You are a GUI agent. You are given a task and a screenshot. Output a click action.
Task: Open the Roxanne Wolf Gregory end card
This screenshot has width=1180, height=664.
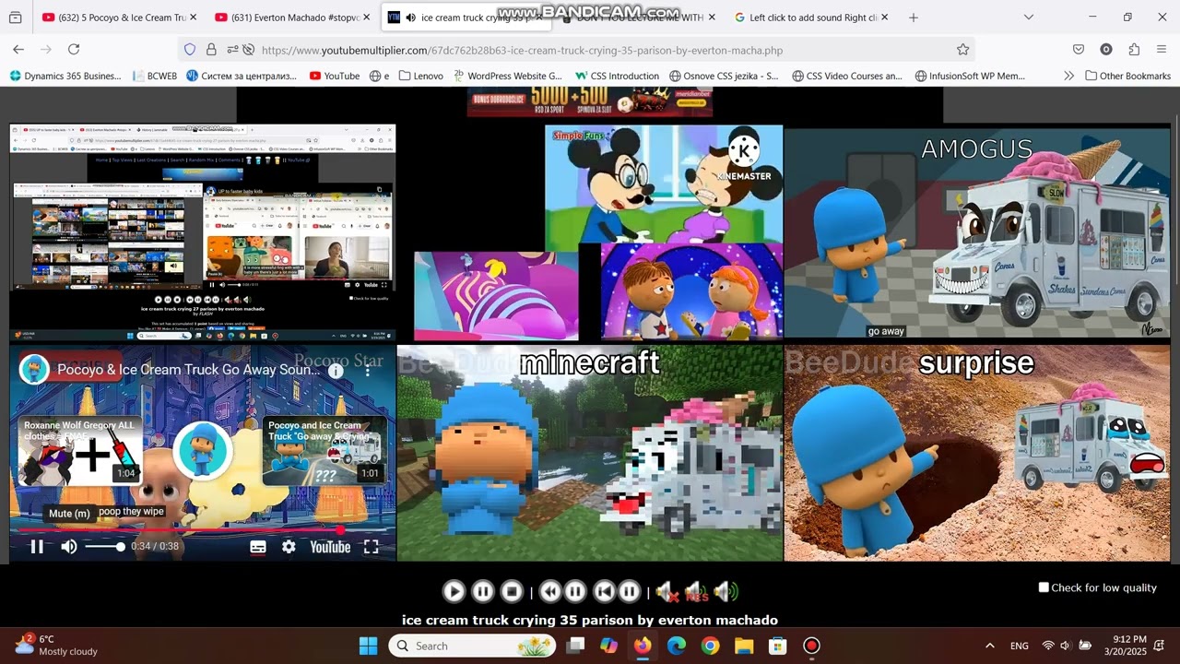(x=80, y=451)
